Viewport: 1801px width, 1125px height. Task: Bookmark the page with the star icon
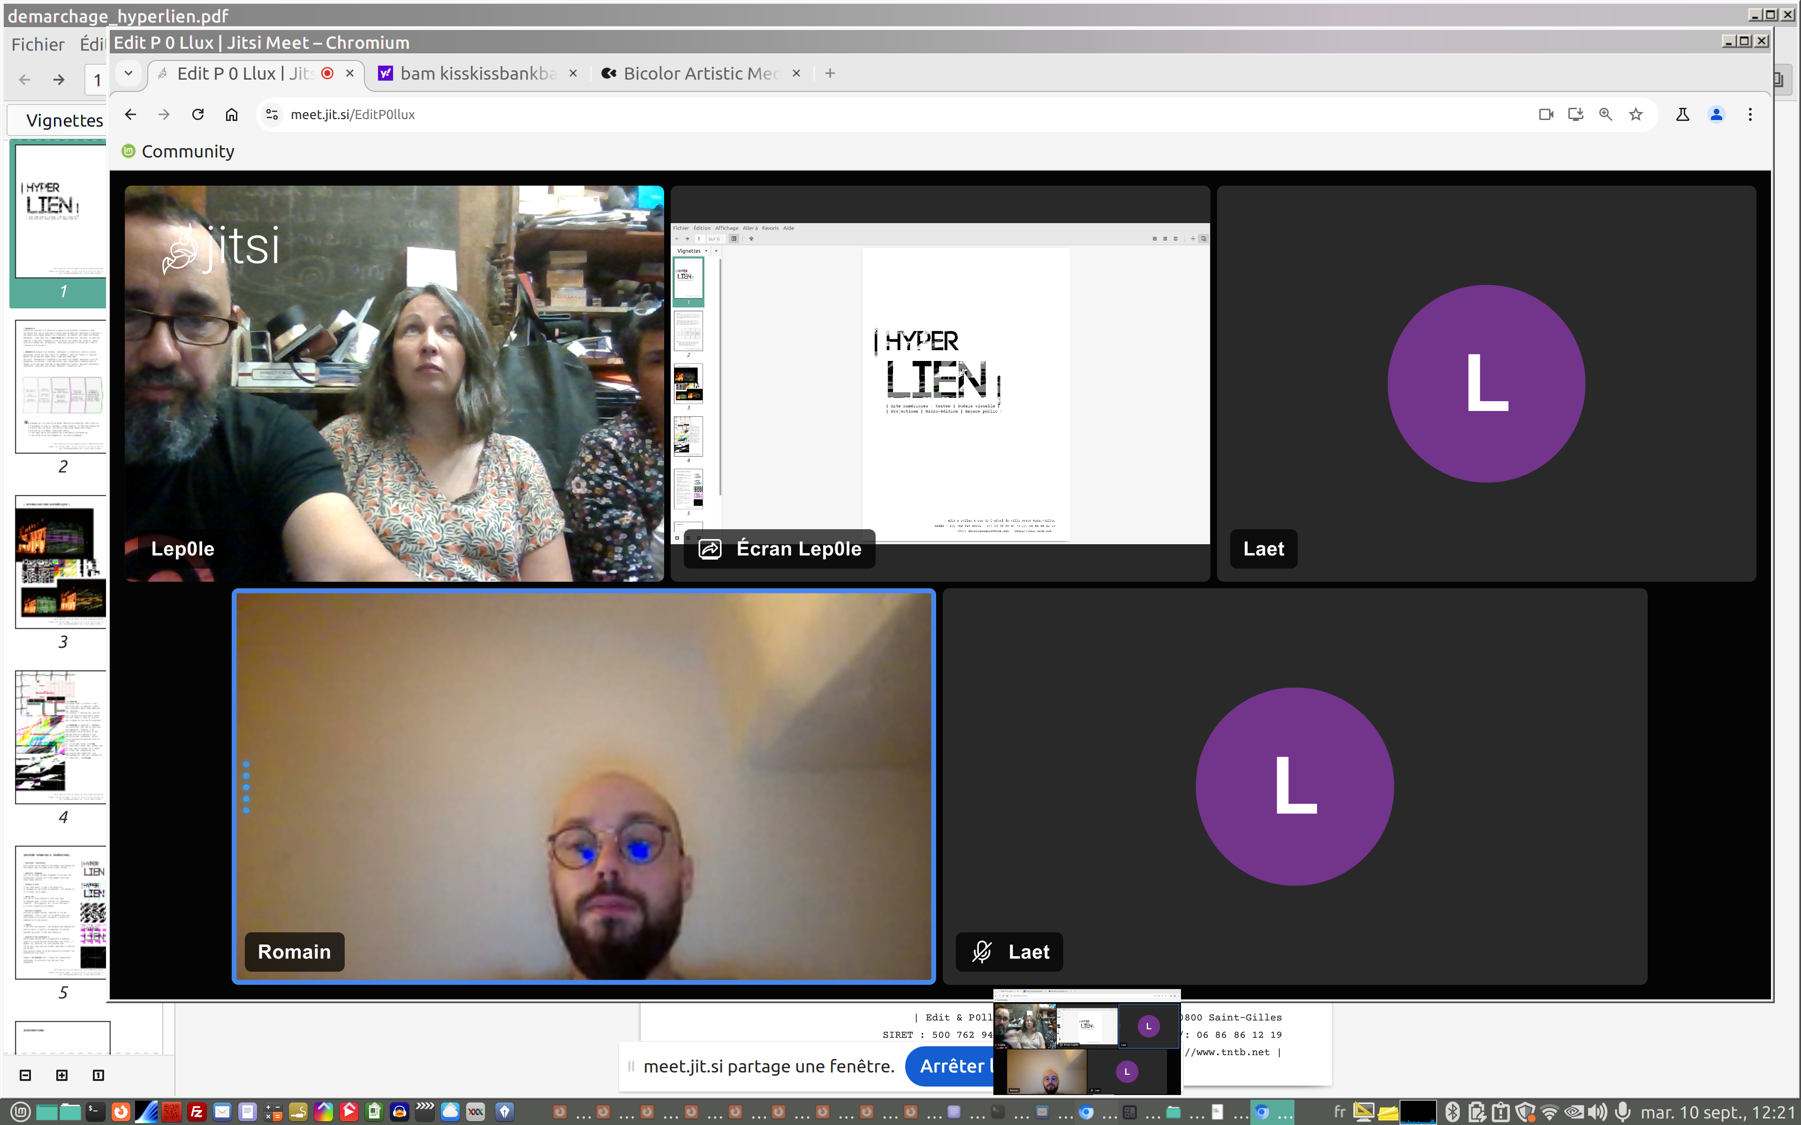[1636, 114]
